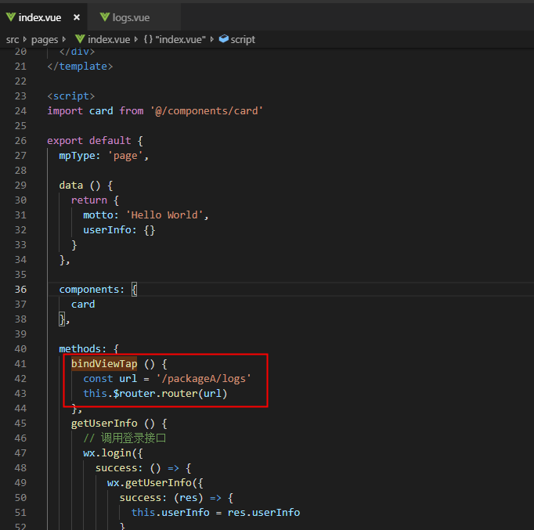Click the userInfo: {} property
This screenshot has width=534, height=530.
[119, 230]
